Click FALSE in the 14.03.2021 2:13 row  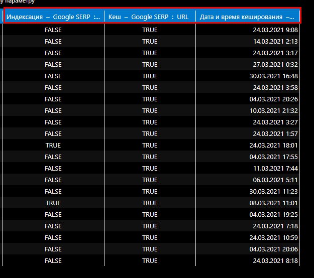pyautogui.click(x=53, y=42)
